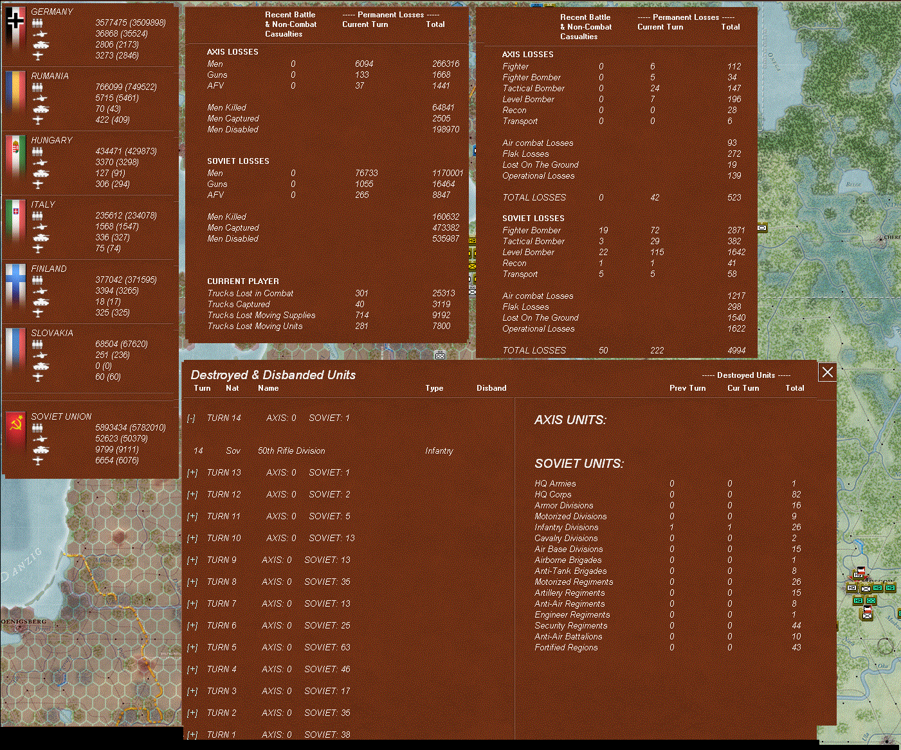
Task: Expand the TURN 4 entry
Action: [192, 670]
